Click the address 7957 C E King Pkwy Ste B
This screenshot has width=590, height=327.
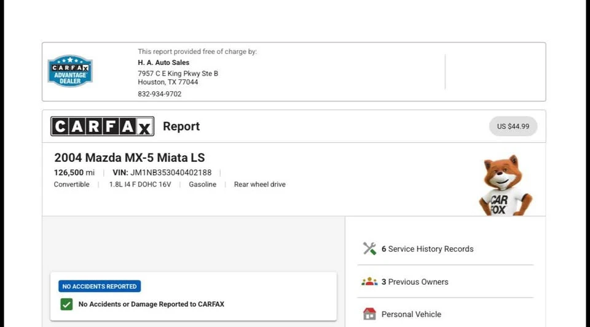[178, 74]
